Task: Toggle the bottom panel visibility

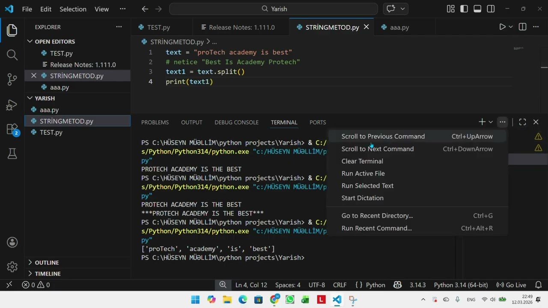Action: pos(477,9)
